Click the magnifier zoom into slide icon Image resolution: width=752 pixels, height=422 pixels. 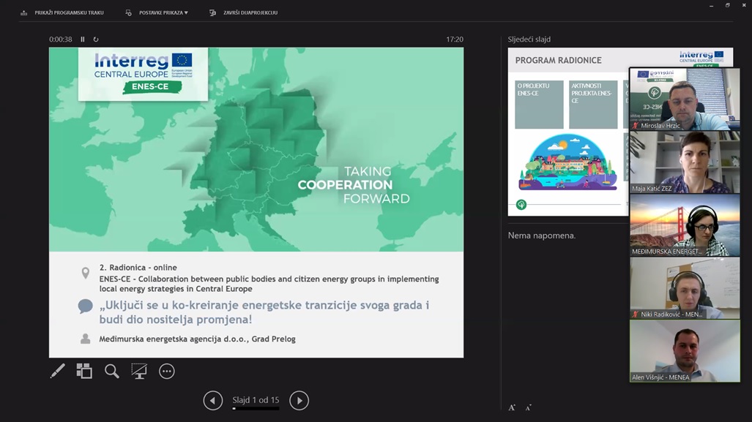pos(111,372)
